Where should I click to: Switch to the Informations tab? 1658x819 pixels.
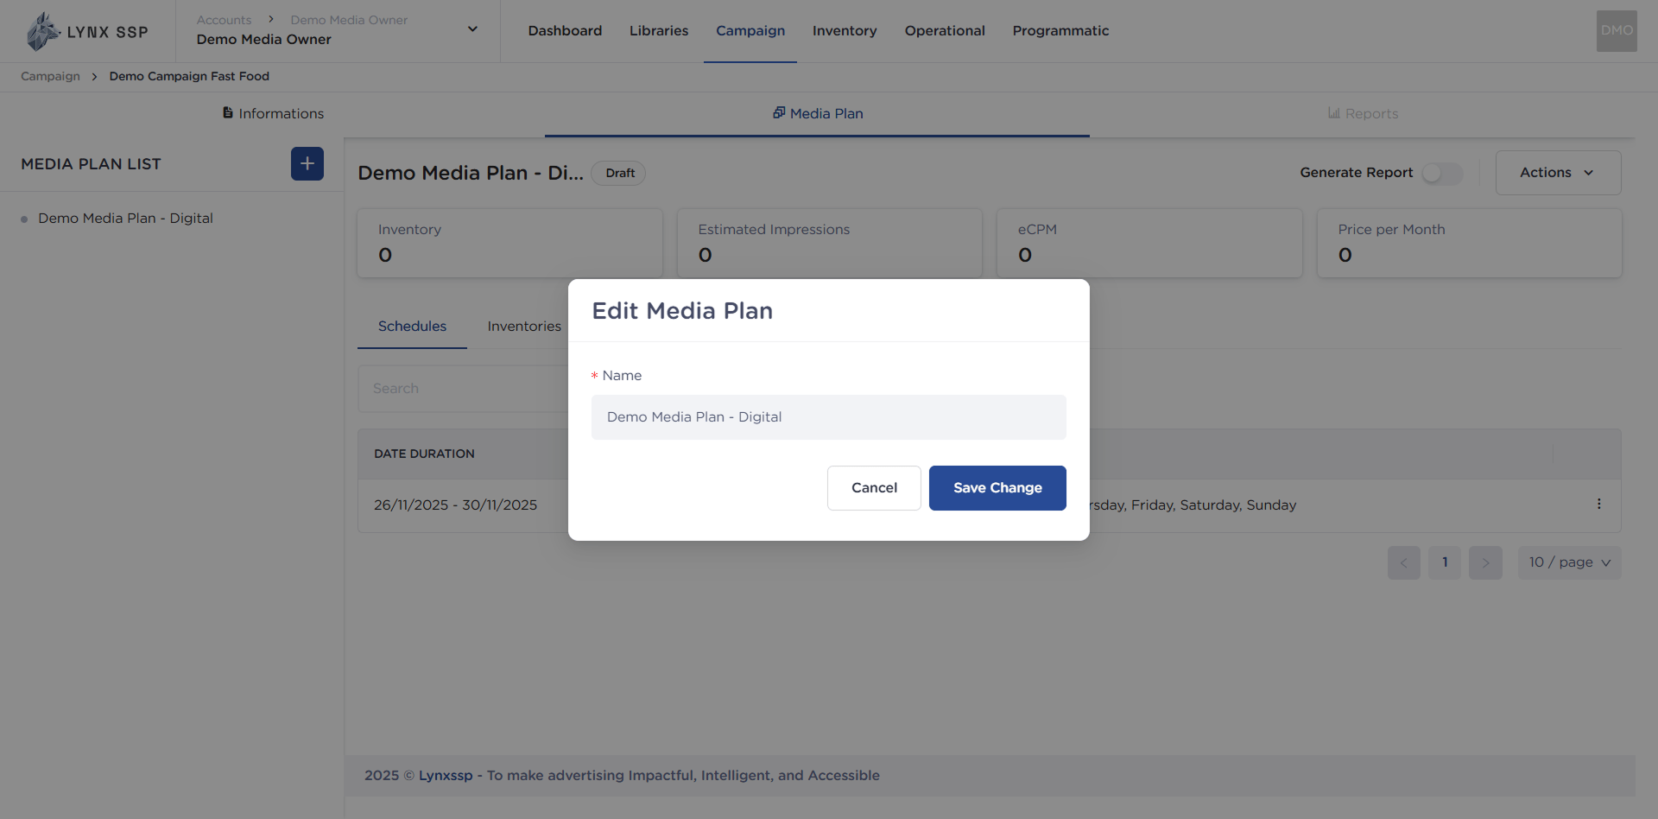pyautogui.click(x=273, y=113)
